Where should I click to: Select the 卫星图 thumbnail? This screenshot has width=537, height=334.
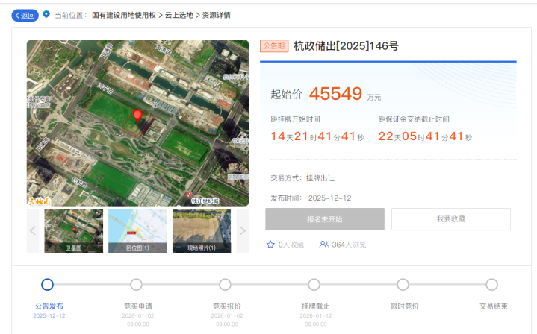(x=74, y=230)
